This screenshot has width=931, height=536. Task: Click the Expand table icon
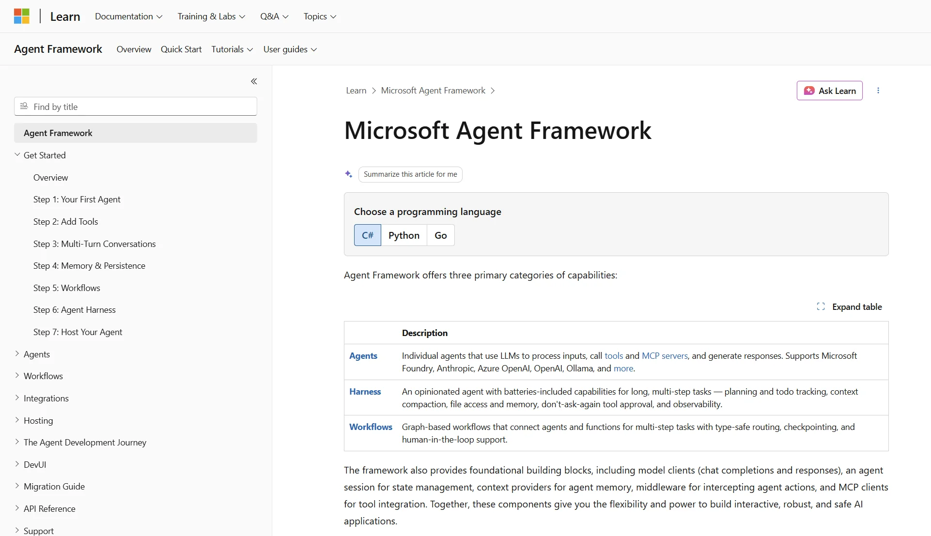(821, 306)
